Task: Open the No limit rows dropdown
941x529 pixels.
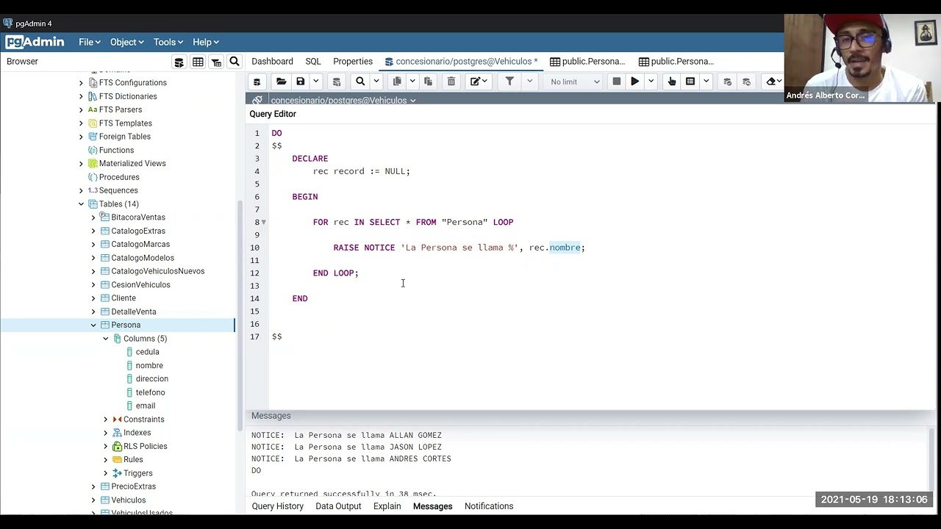Action: (x=575, y=82)
